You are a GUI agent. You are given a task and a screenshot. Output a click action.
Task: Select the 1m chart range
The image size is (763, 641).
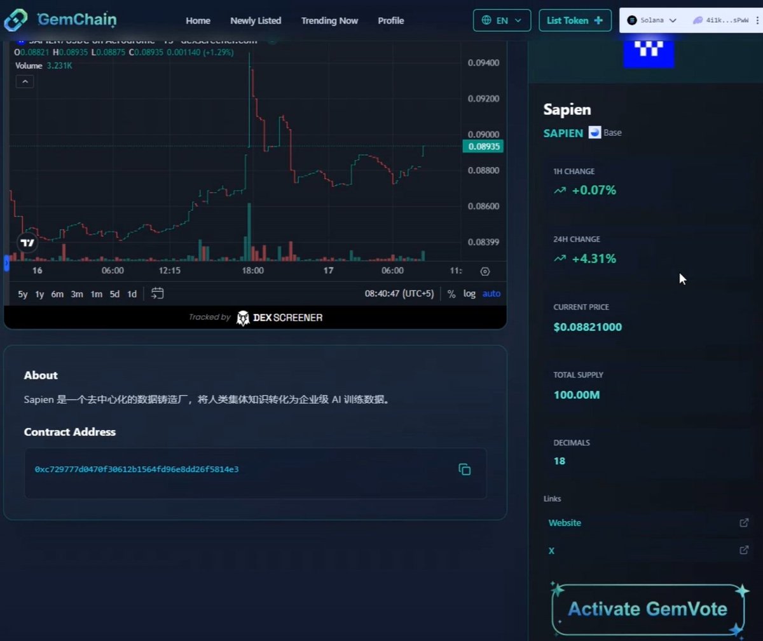[x=97, y=294]
